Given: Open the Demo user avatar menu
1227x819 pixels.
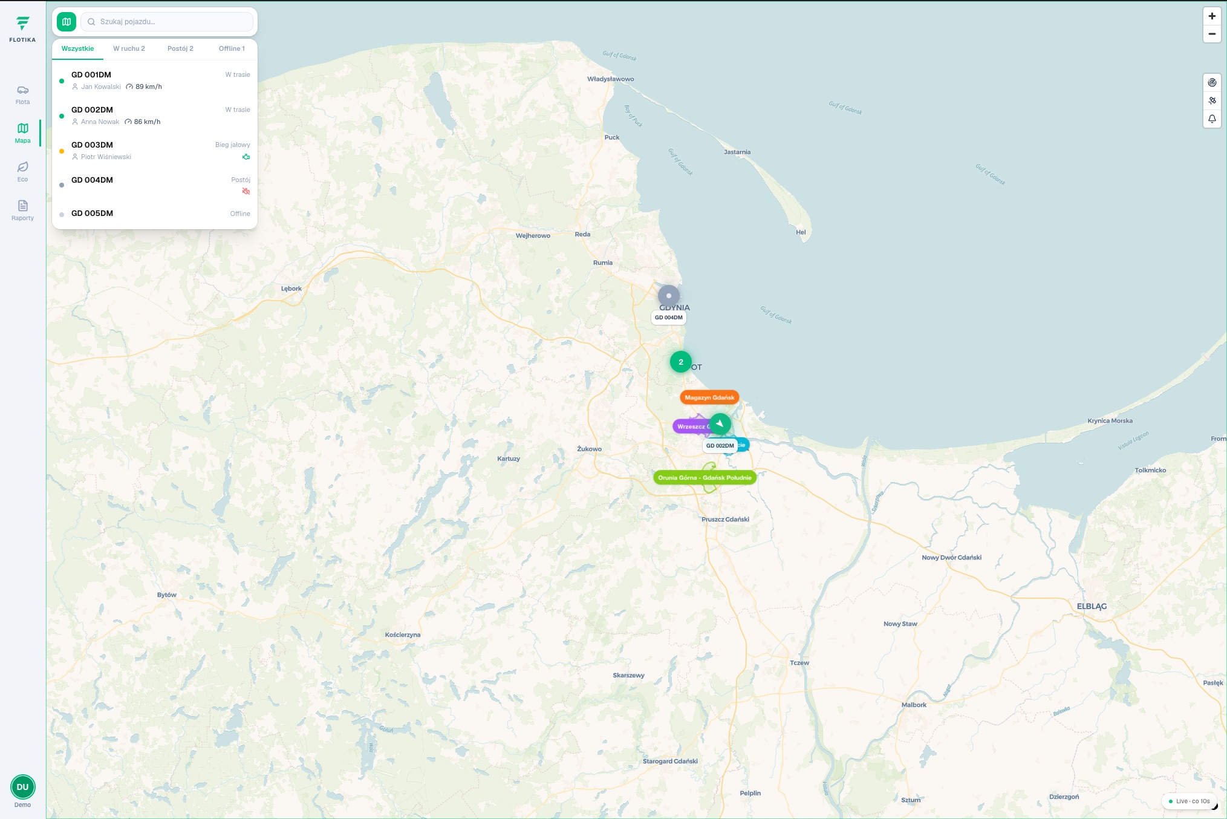Looking at the screenshot, I should (x=22, y=787).
